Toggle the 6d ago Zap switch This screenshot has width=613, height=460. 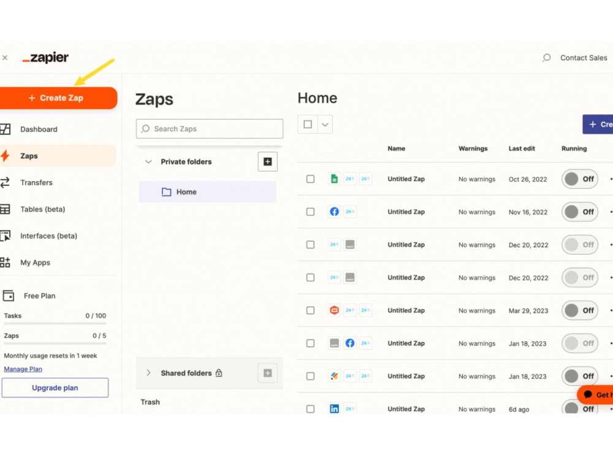tap(580, 407)
